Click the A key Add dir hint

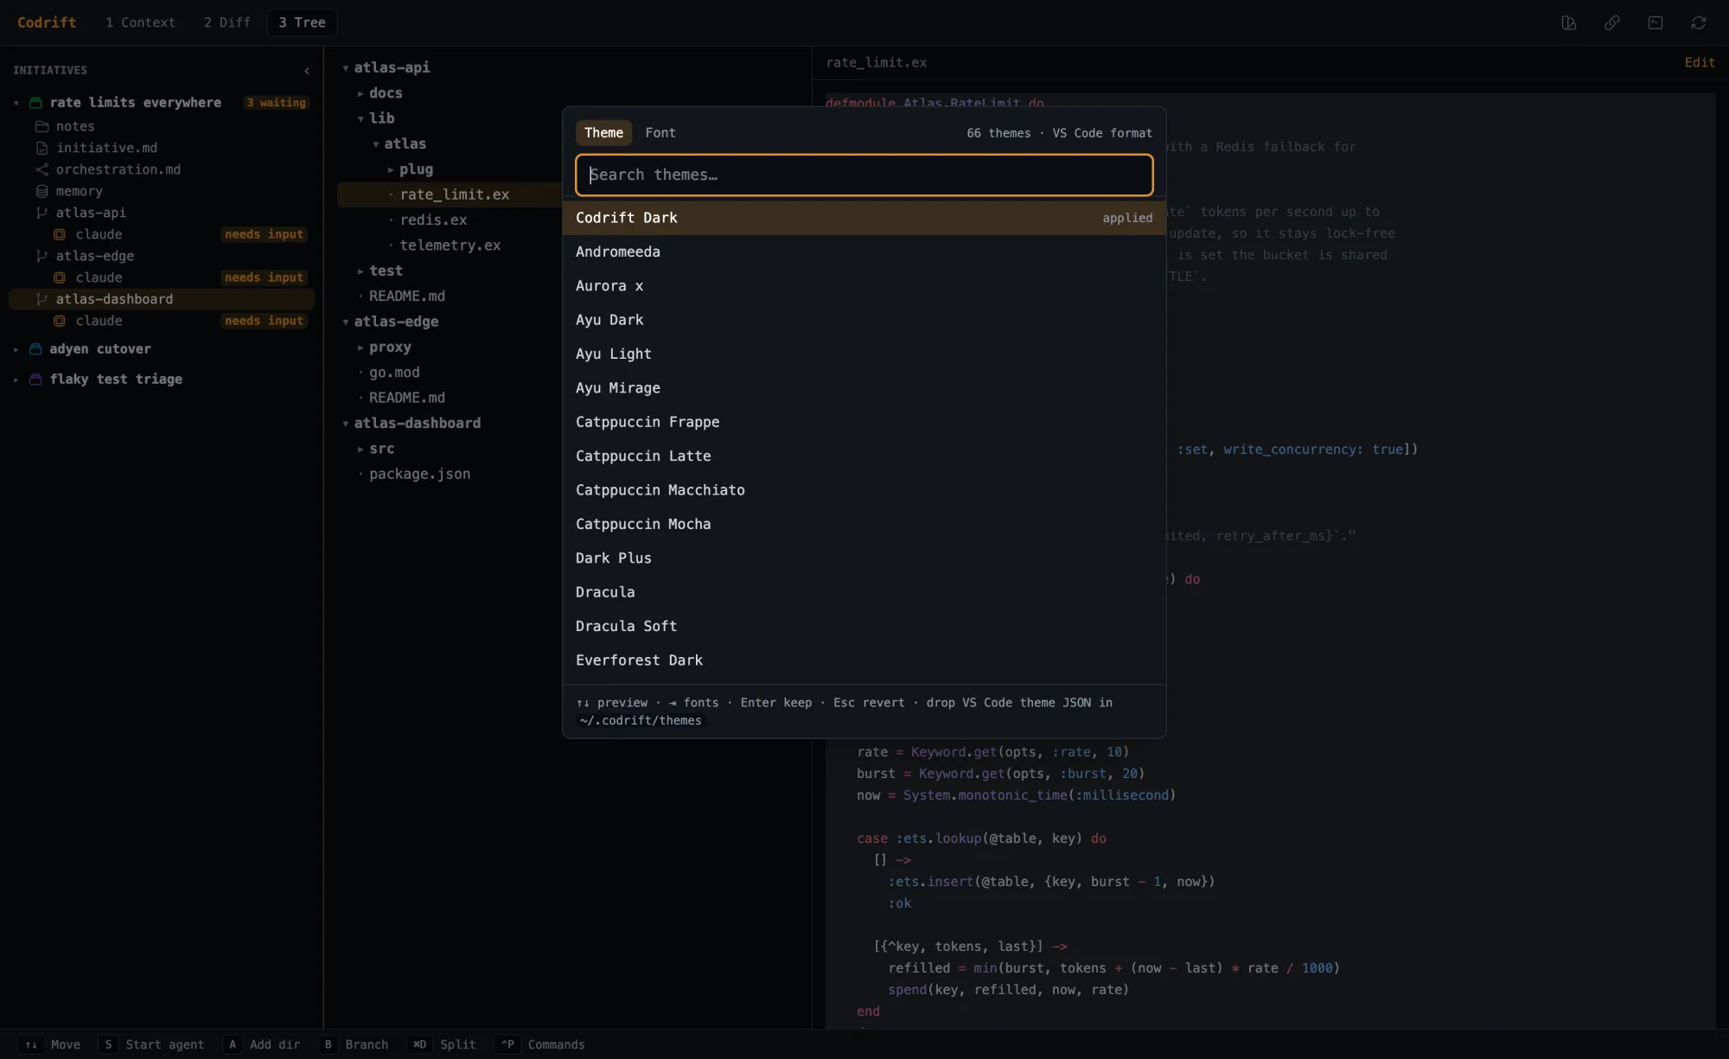click(x=233, y=1044)
